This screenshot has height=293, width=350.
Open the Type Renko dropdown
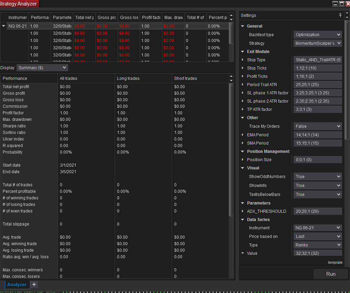pyautogui.click(x=318, y=245)
